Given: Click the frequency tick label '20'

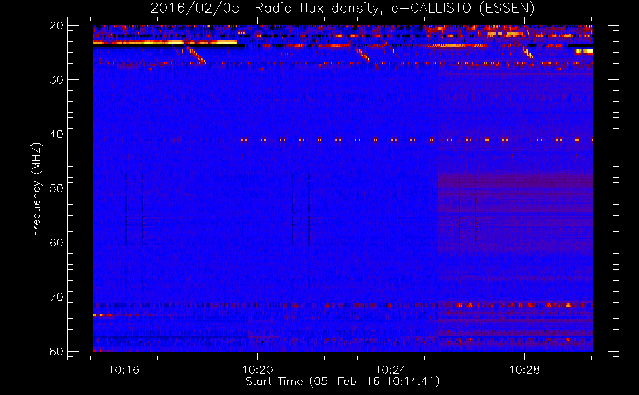Looking at the screenshot, I should pos(56,26).
